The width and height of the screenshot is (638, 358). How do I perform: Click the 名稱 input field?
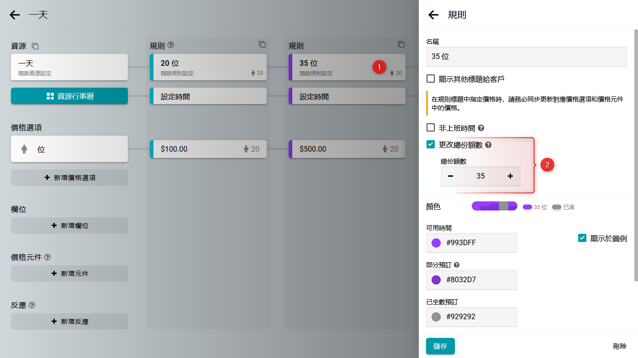(526, 57)
